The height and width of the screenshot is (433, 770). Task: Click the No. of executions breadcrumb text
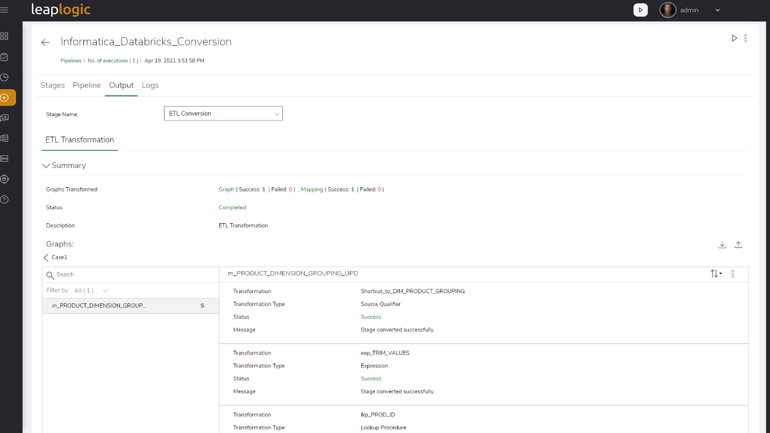[112, 61]
